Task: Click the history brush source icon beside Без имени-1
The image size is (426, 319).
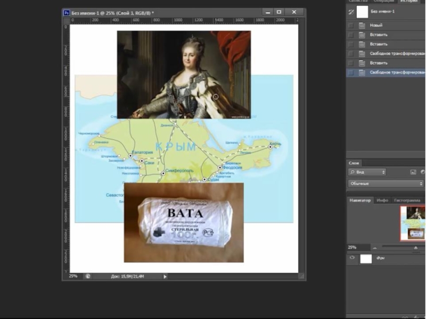Action: 350,12
